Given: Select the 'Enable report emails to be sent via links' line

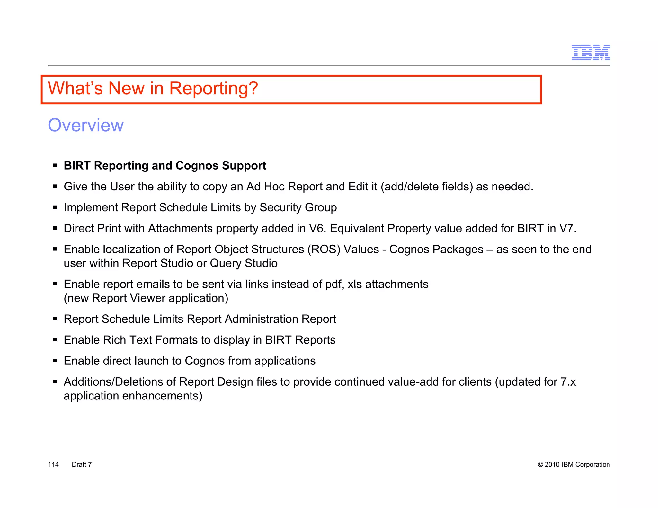Looking at the screenshot, I should click(x=246, y=284).
